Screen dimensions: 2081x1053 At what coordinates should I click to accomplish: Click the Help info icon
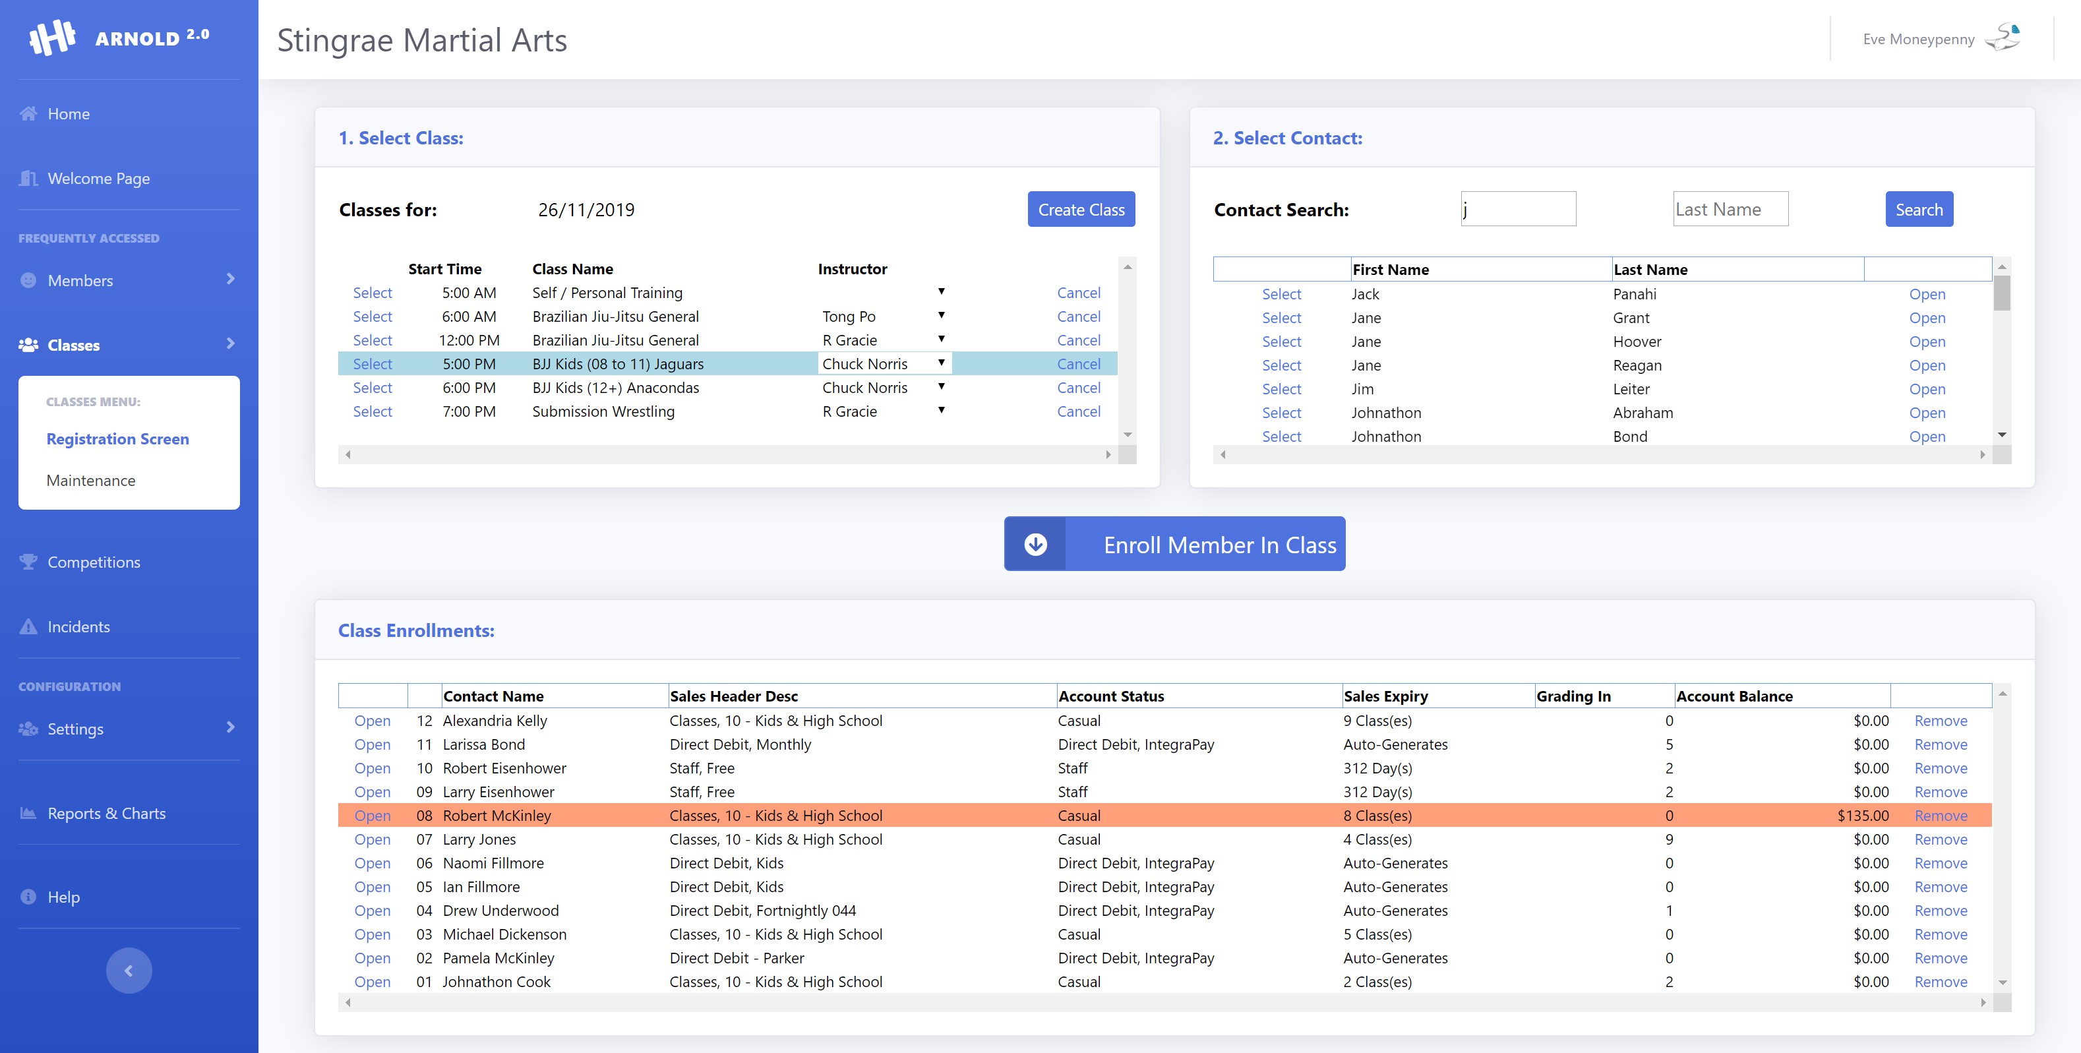click(x=28, y=897)
